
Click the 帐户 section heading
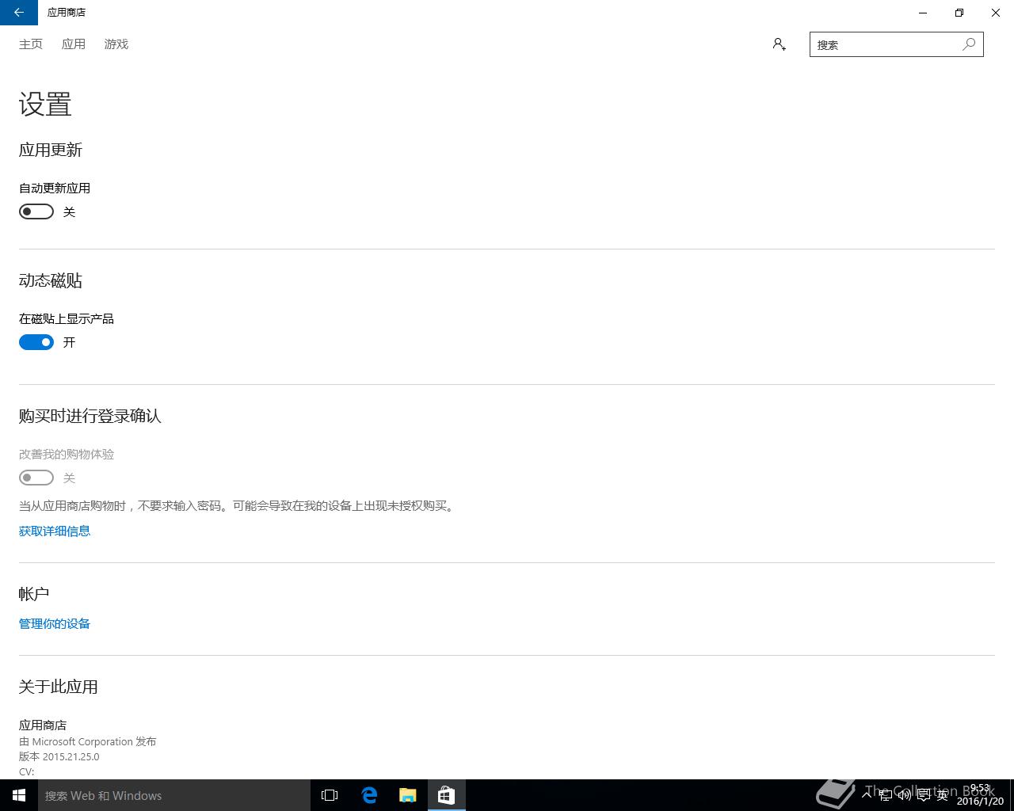click(34, 594)
